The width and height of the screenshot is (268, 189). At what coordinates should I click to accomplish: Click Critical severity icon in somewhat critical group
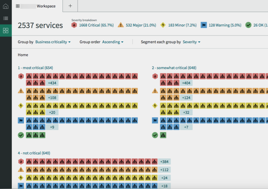point(155,76)
